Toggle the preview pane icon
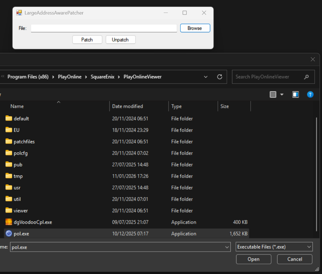 pos(295,94)
